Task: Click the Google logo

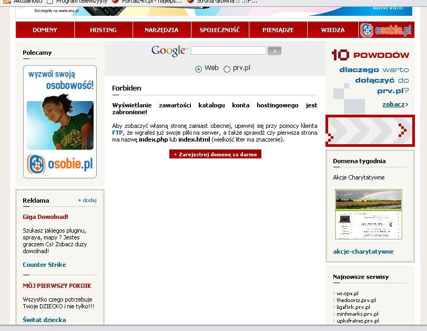Action: click(169, 51)
